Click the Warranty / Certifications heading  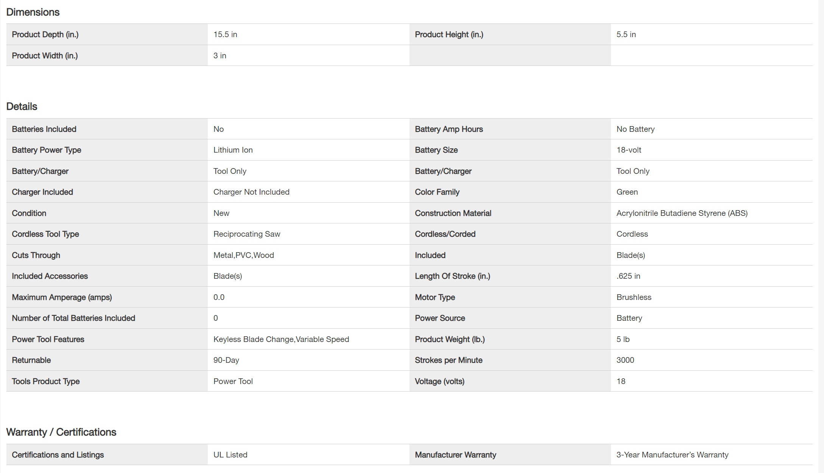pos(61,432)
